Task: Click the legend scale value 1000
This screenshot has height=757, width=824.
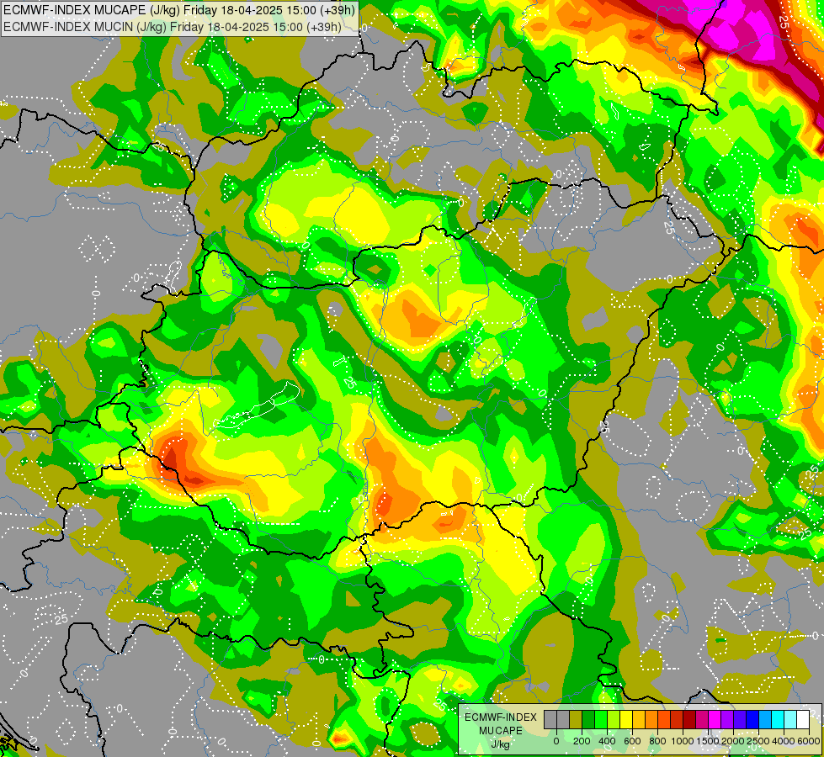Action: pos(683,741)
